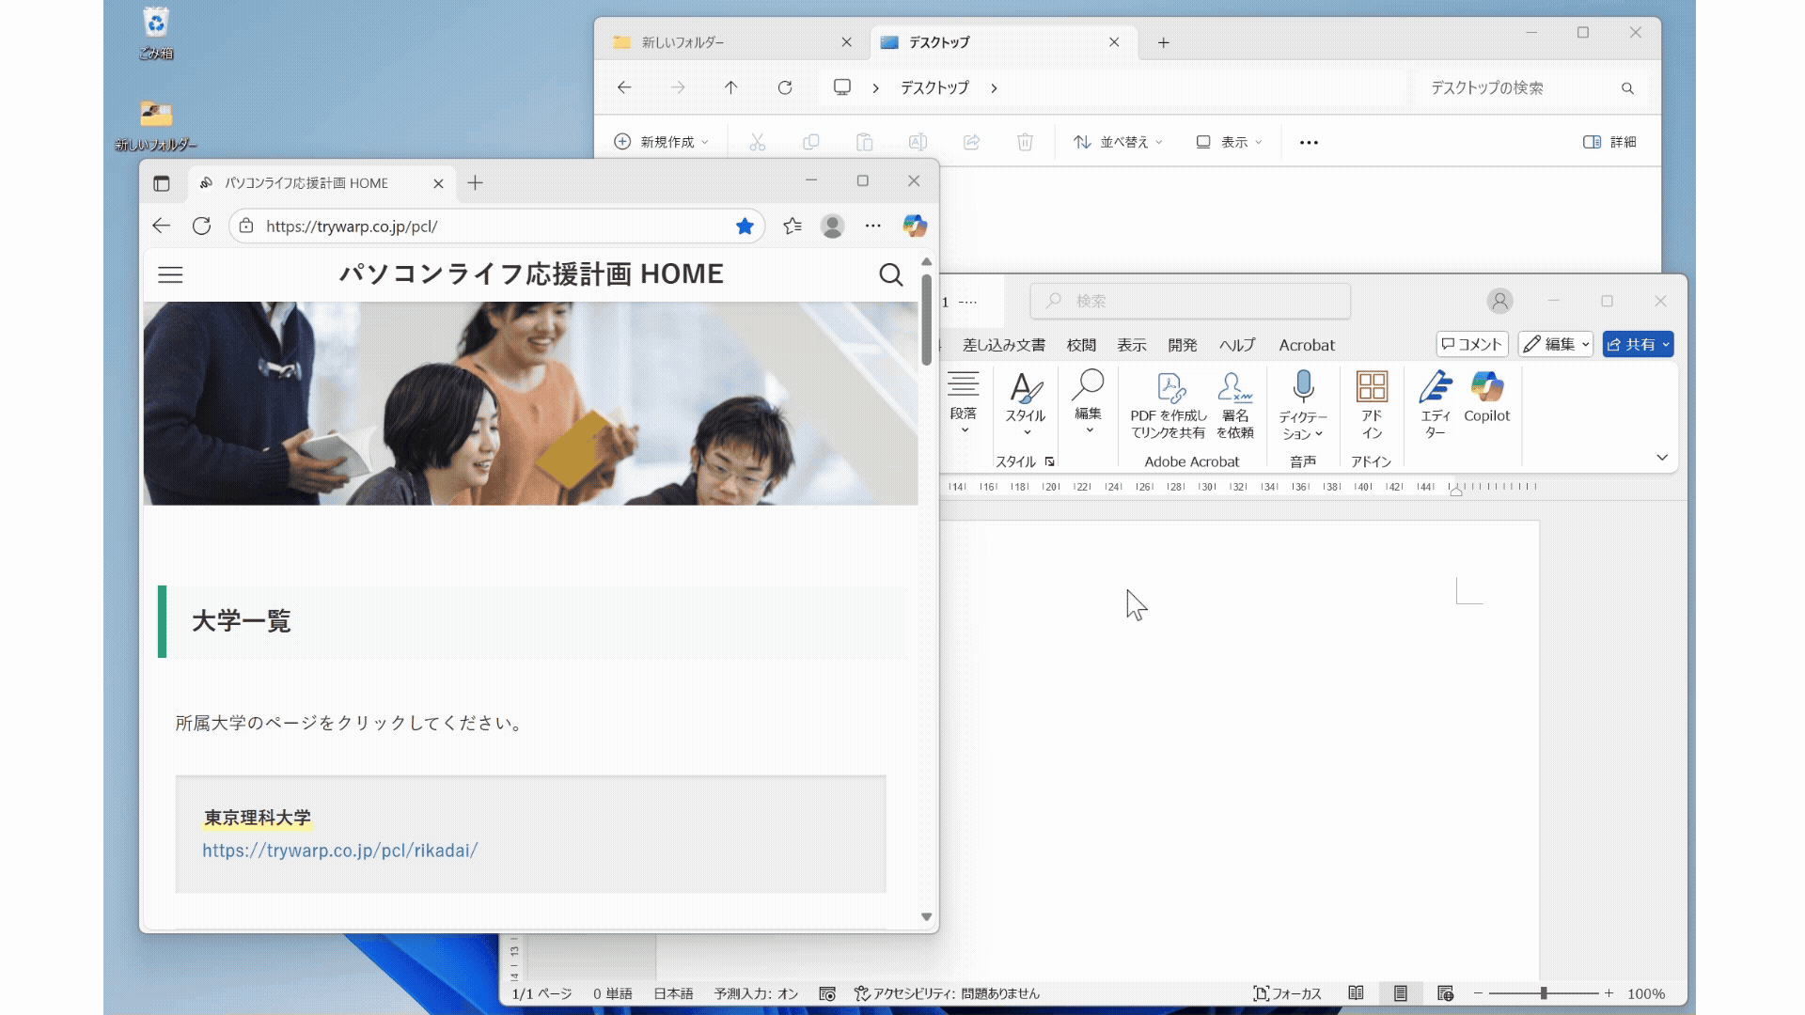Toggle Print Layout view in the status bar

coord(1401,993)
